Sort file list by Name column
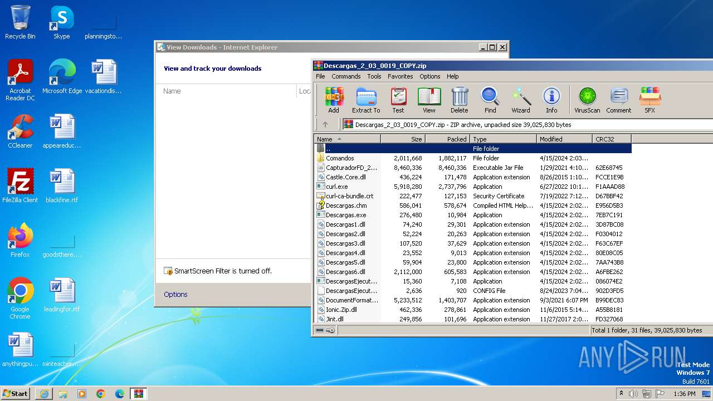The image size is (713, 401). point(348,139)
